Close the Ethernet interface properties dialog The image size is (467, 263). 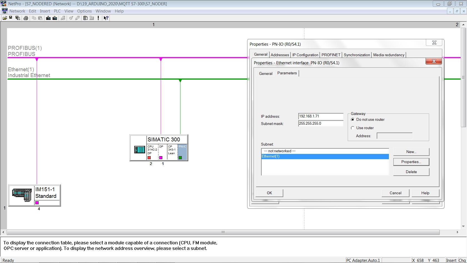434,62
